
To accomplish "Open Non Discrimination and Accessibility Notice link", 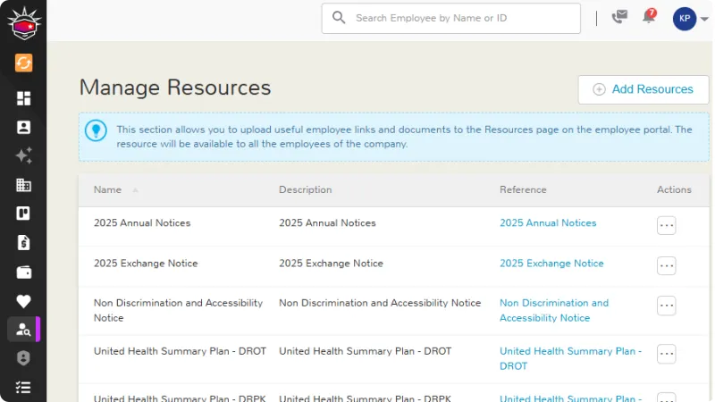I will point(554,310).
